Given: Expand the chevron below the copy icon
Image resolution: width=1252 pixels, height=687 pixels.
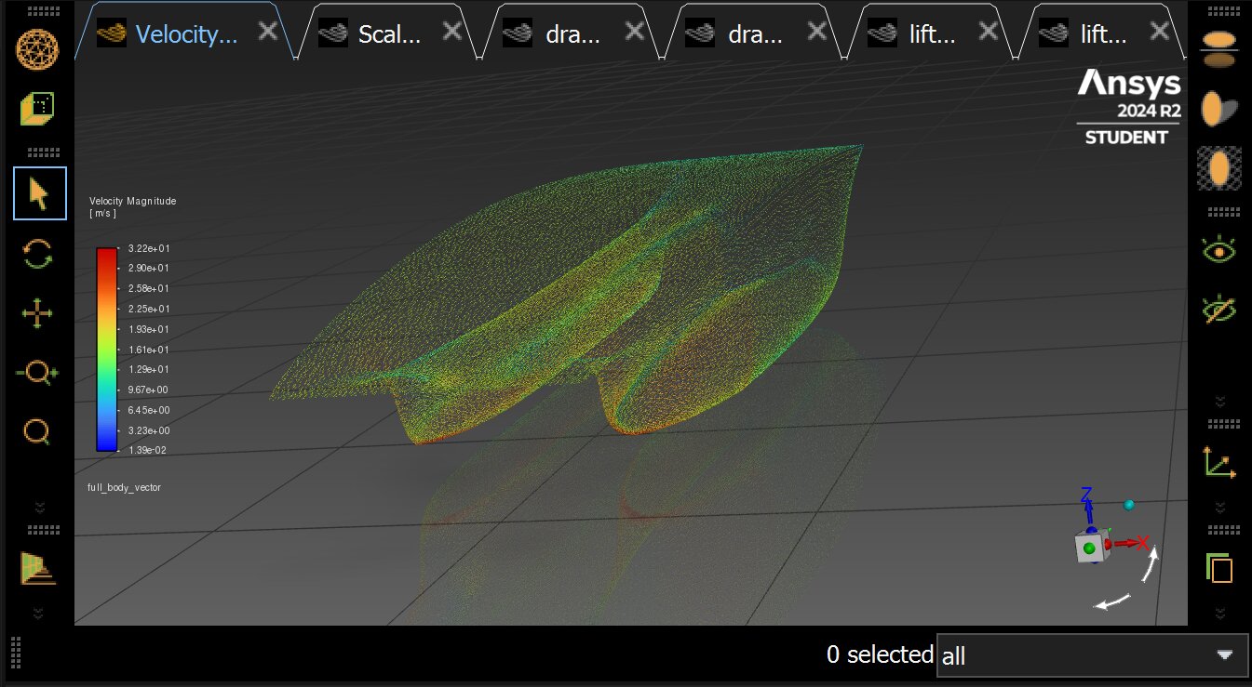Looking at the screenshot, I should (x=1219, y=614).
